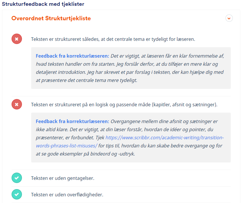This screenshot has height=203, width=242.
Task: Select the 'Teksten er uden overflødigheder' row
Action: coord(121,195)
